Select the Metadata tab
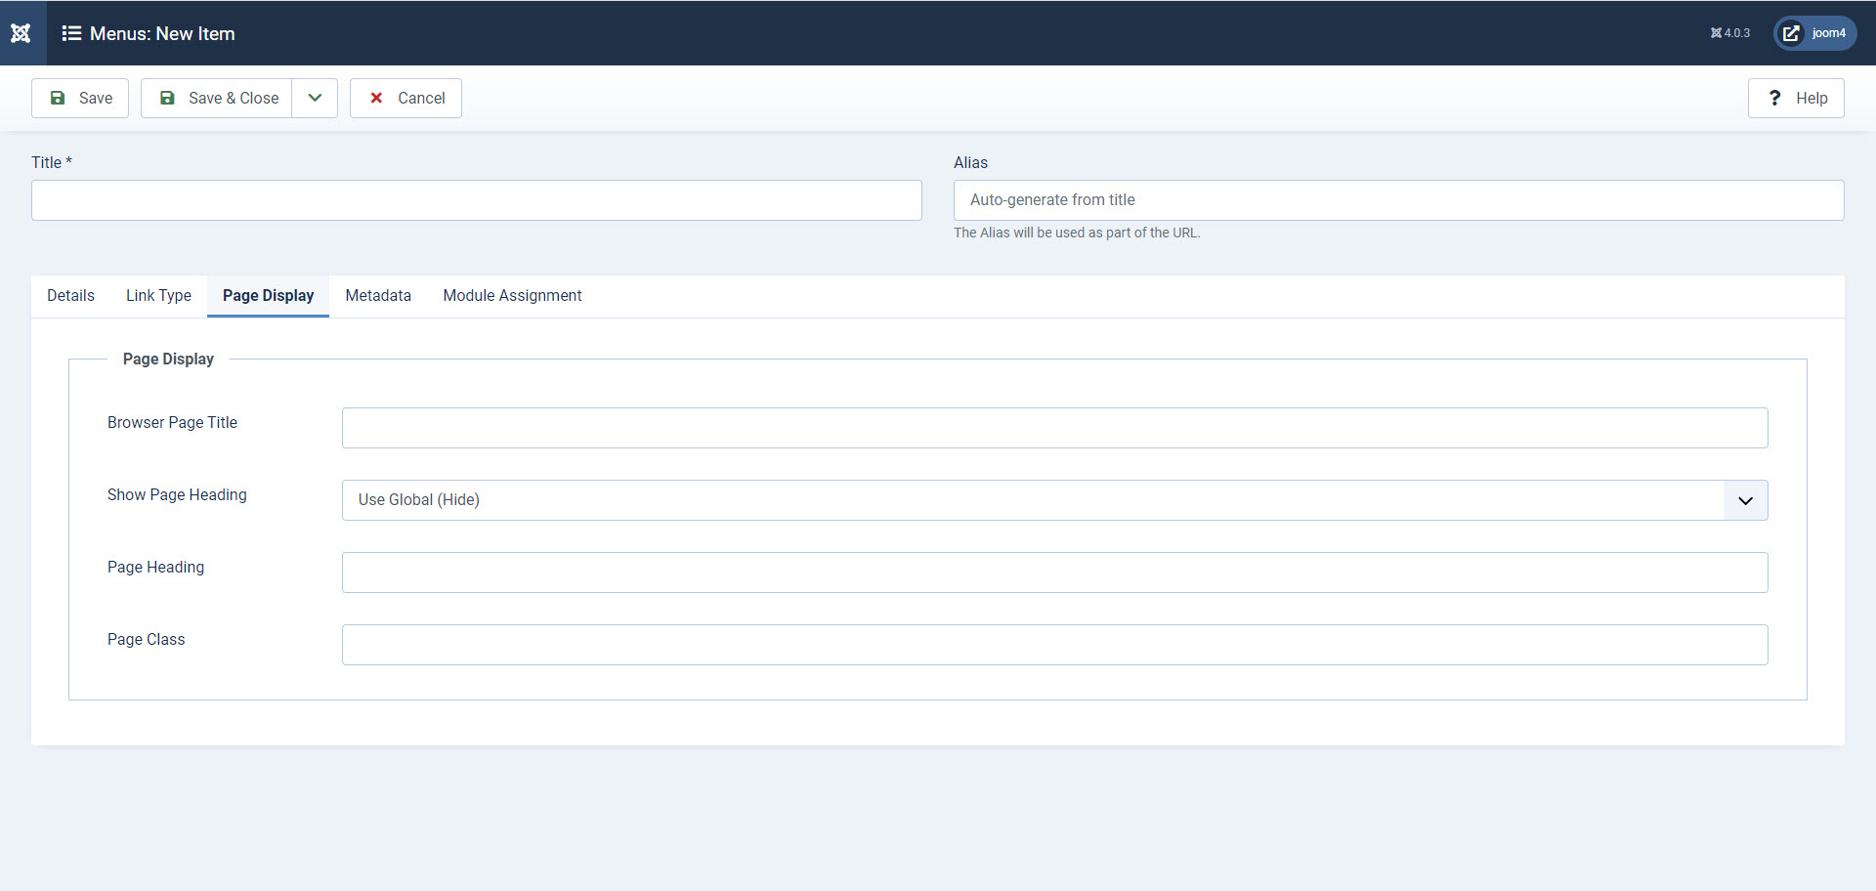Screen dimensions: 1876x891 [x=378, y=295]
